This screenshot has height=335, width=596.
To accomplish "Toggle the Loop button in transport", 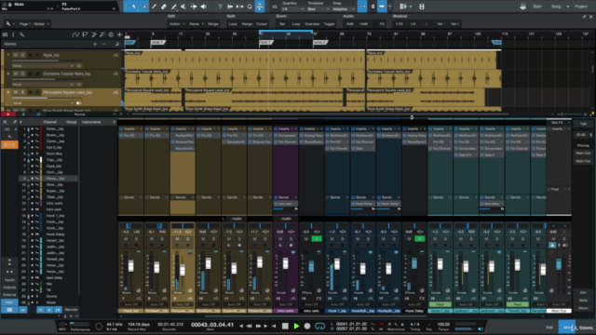I will click(x=319, y=326).
